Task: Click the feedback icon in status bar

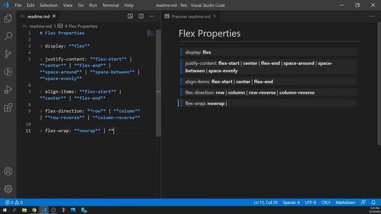Action: tap(363, 202)
